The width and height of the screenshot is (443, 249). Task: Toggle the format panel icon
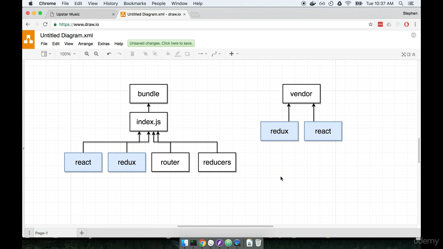point(409,54)
